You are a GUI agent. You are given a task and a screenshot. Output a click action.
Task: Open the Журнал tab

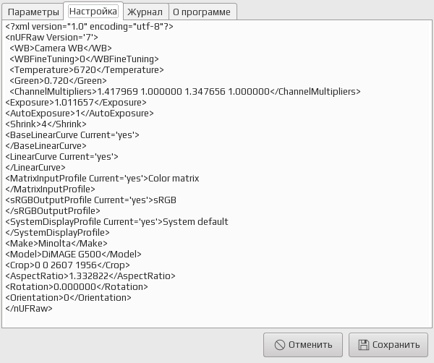click(145, 12)
